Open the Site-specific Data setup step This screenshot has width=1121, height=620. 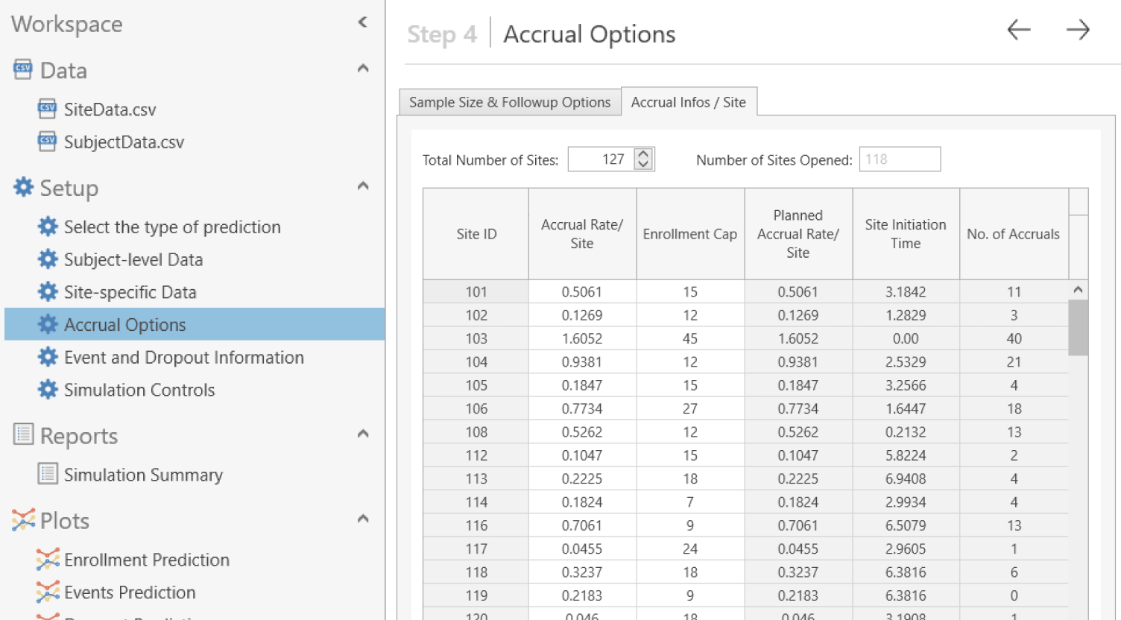pyautogui.click(x=130, y=292)
